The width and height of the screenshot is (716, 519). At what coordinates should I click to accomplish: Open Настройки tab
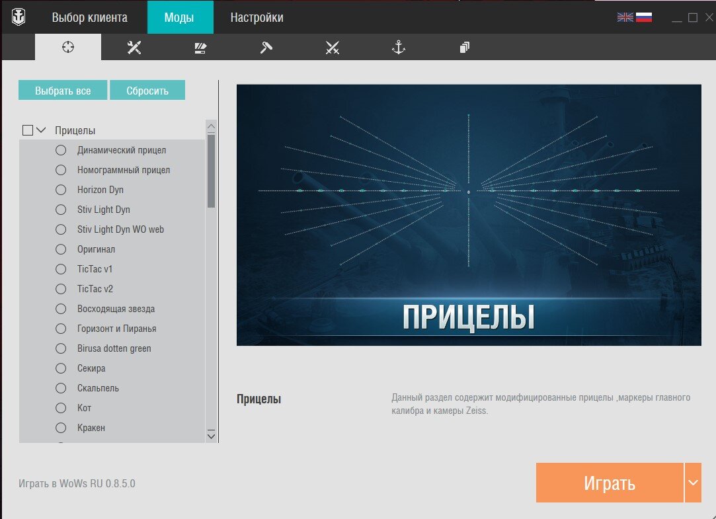[x=257, y=17]
